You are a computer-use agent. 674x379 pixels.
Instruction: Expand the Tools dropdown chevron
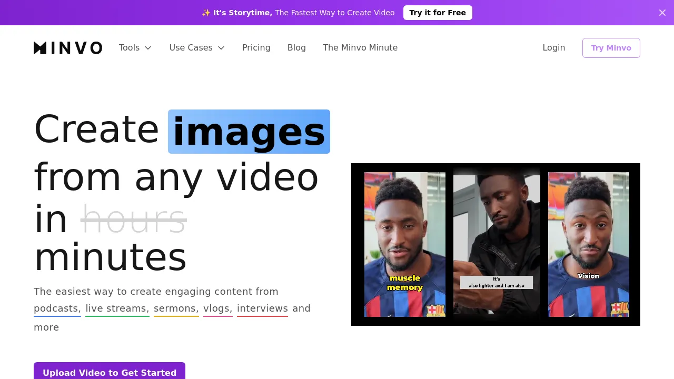click(148, 48)
